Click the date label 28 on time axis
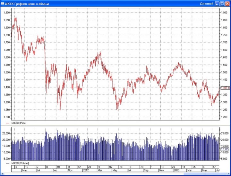Screen dimensions: 231x176 pyautogui.click(x=121, y=167)
